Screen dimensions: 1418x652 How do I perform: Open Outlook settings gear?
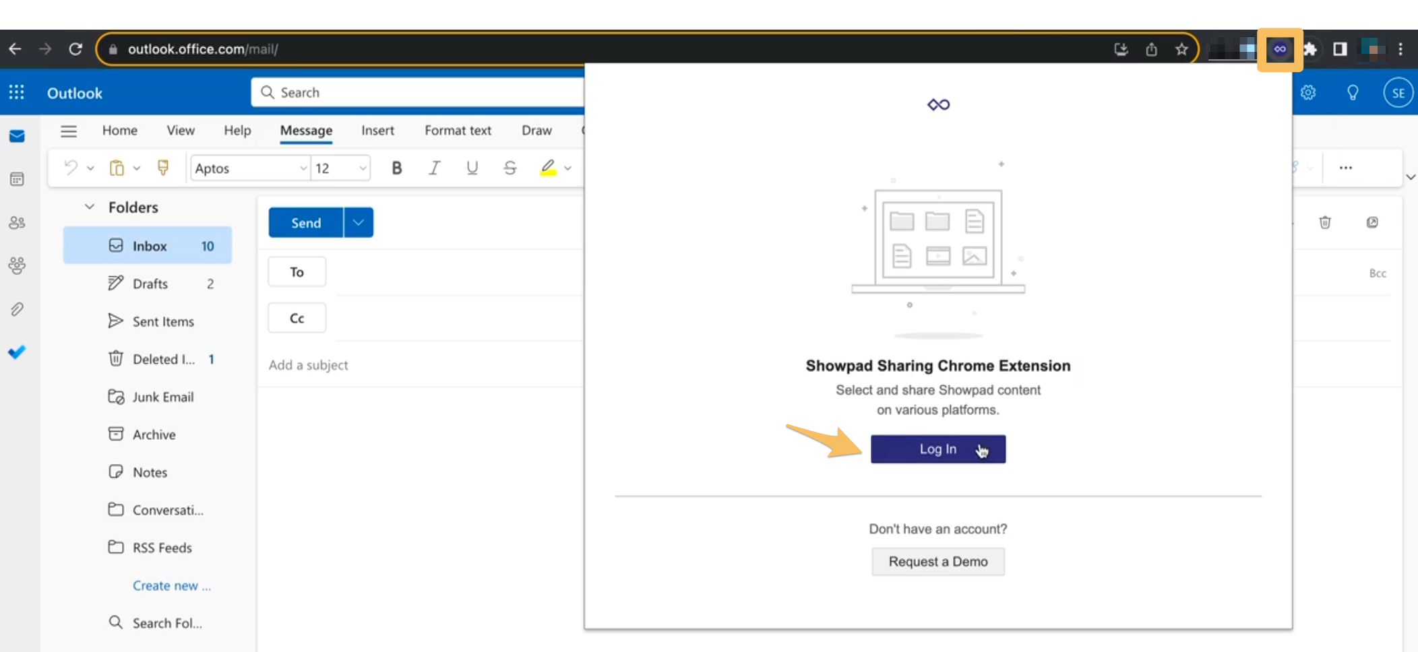tap(1308, 92)
